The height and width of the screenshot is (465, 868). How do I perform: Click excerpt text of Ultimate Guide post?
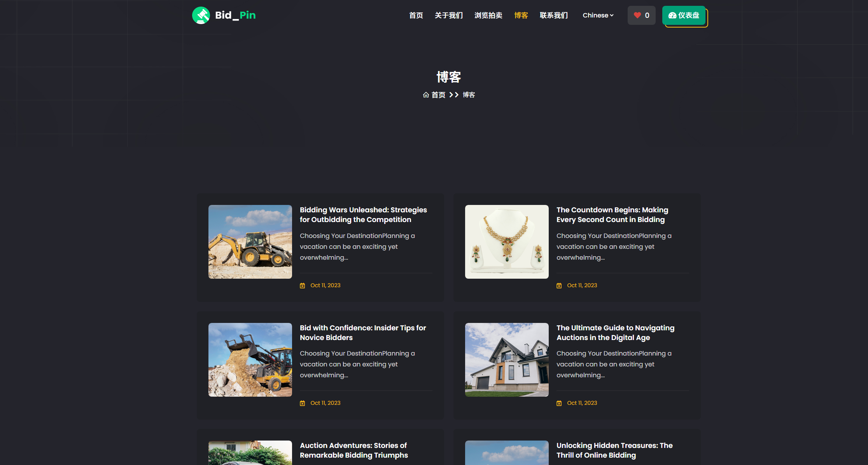pyautogui.click(x=614, y=364)
